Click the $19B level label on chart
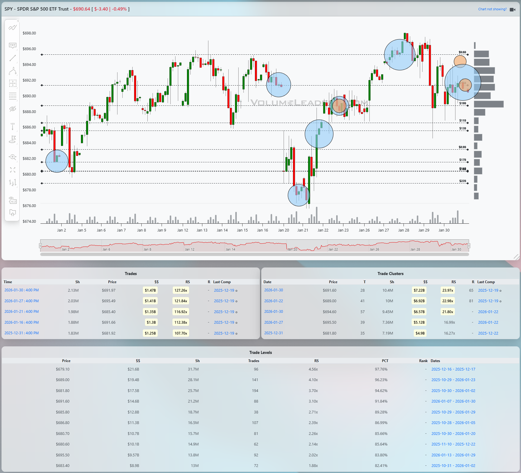521x473 pixels. click(x=463, y=103)
